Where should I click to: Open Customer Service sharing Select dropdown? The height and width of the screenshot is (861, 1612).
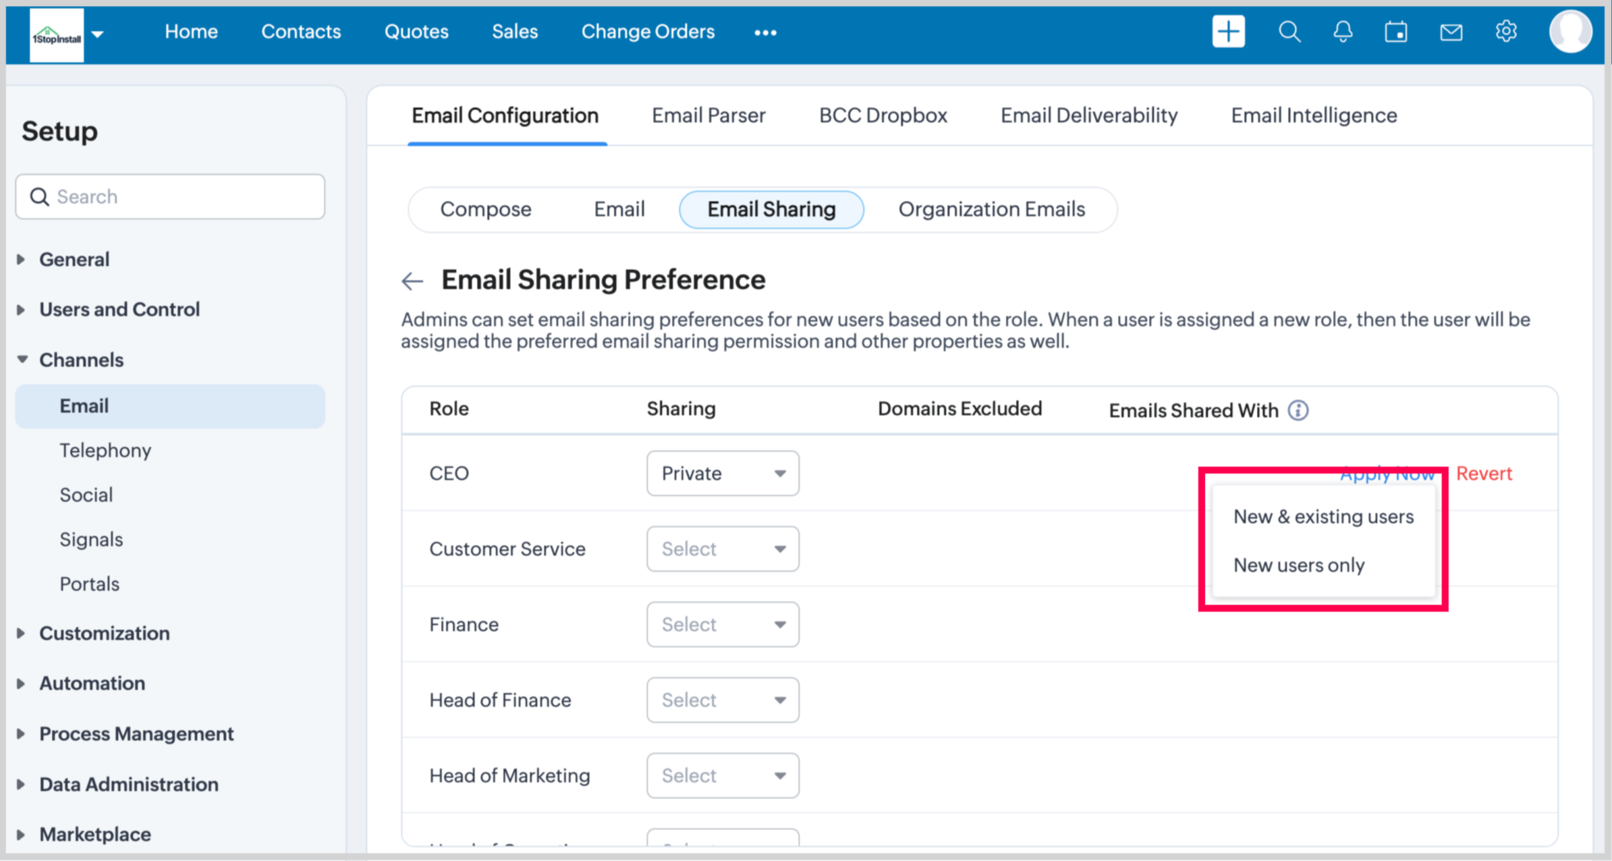pos(722,549)
